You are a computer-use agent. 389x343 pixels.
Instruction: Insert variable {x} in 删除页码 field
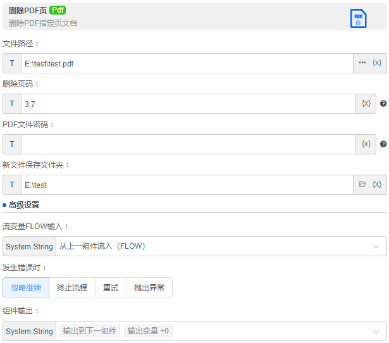tap(366, 103)
